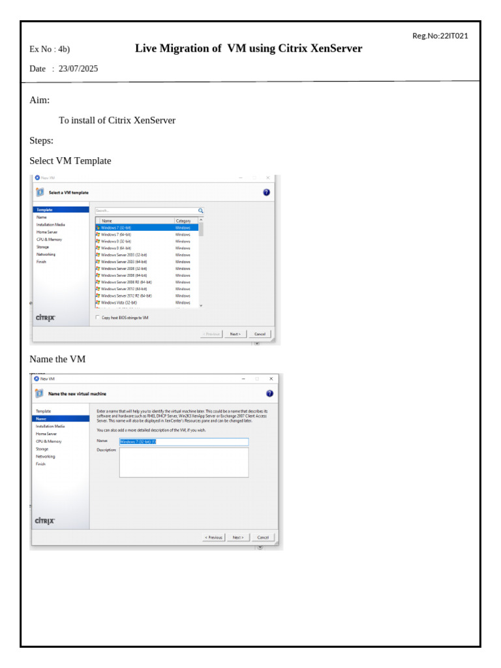
Task: Select 'Windows Vista (32-bit)' template row
Action: [x=147, y=303]
